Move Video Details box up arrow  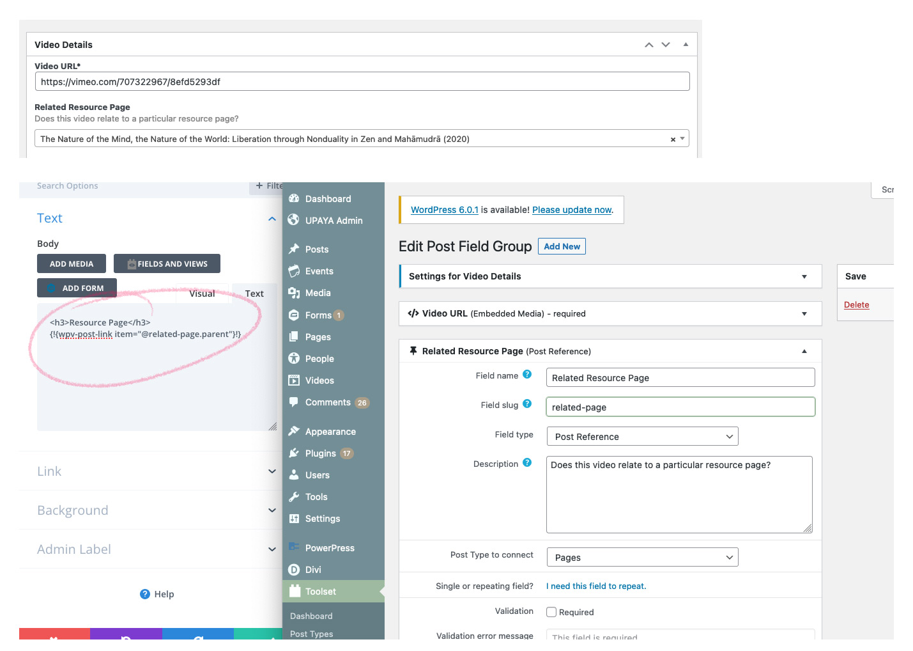point(649,45)
